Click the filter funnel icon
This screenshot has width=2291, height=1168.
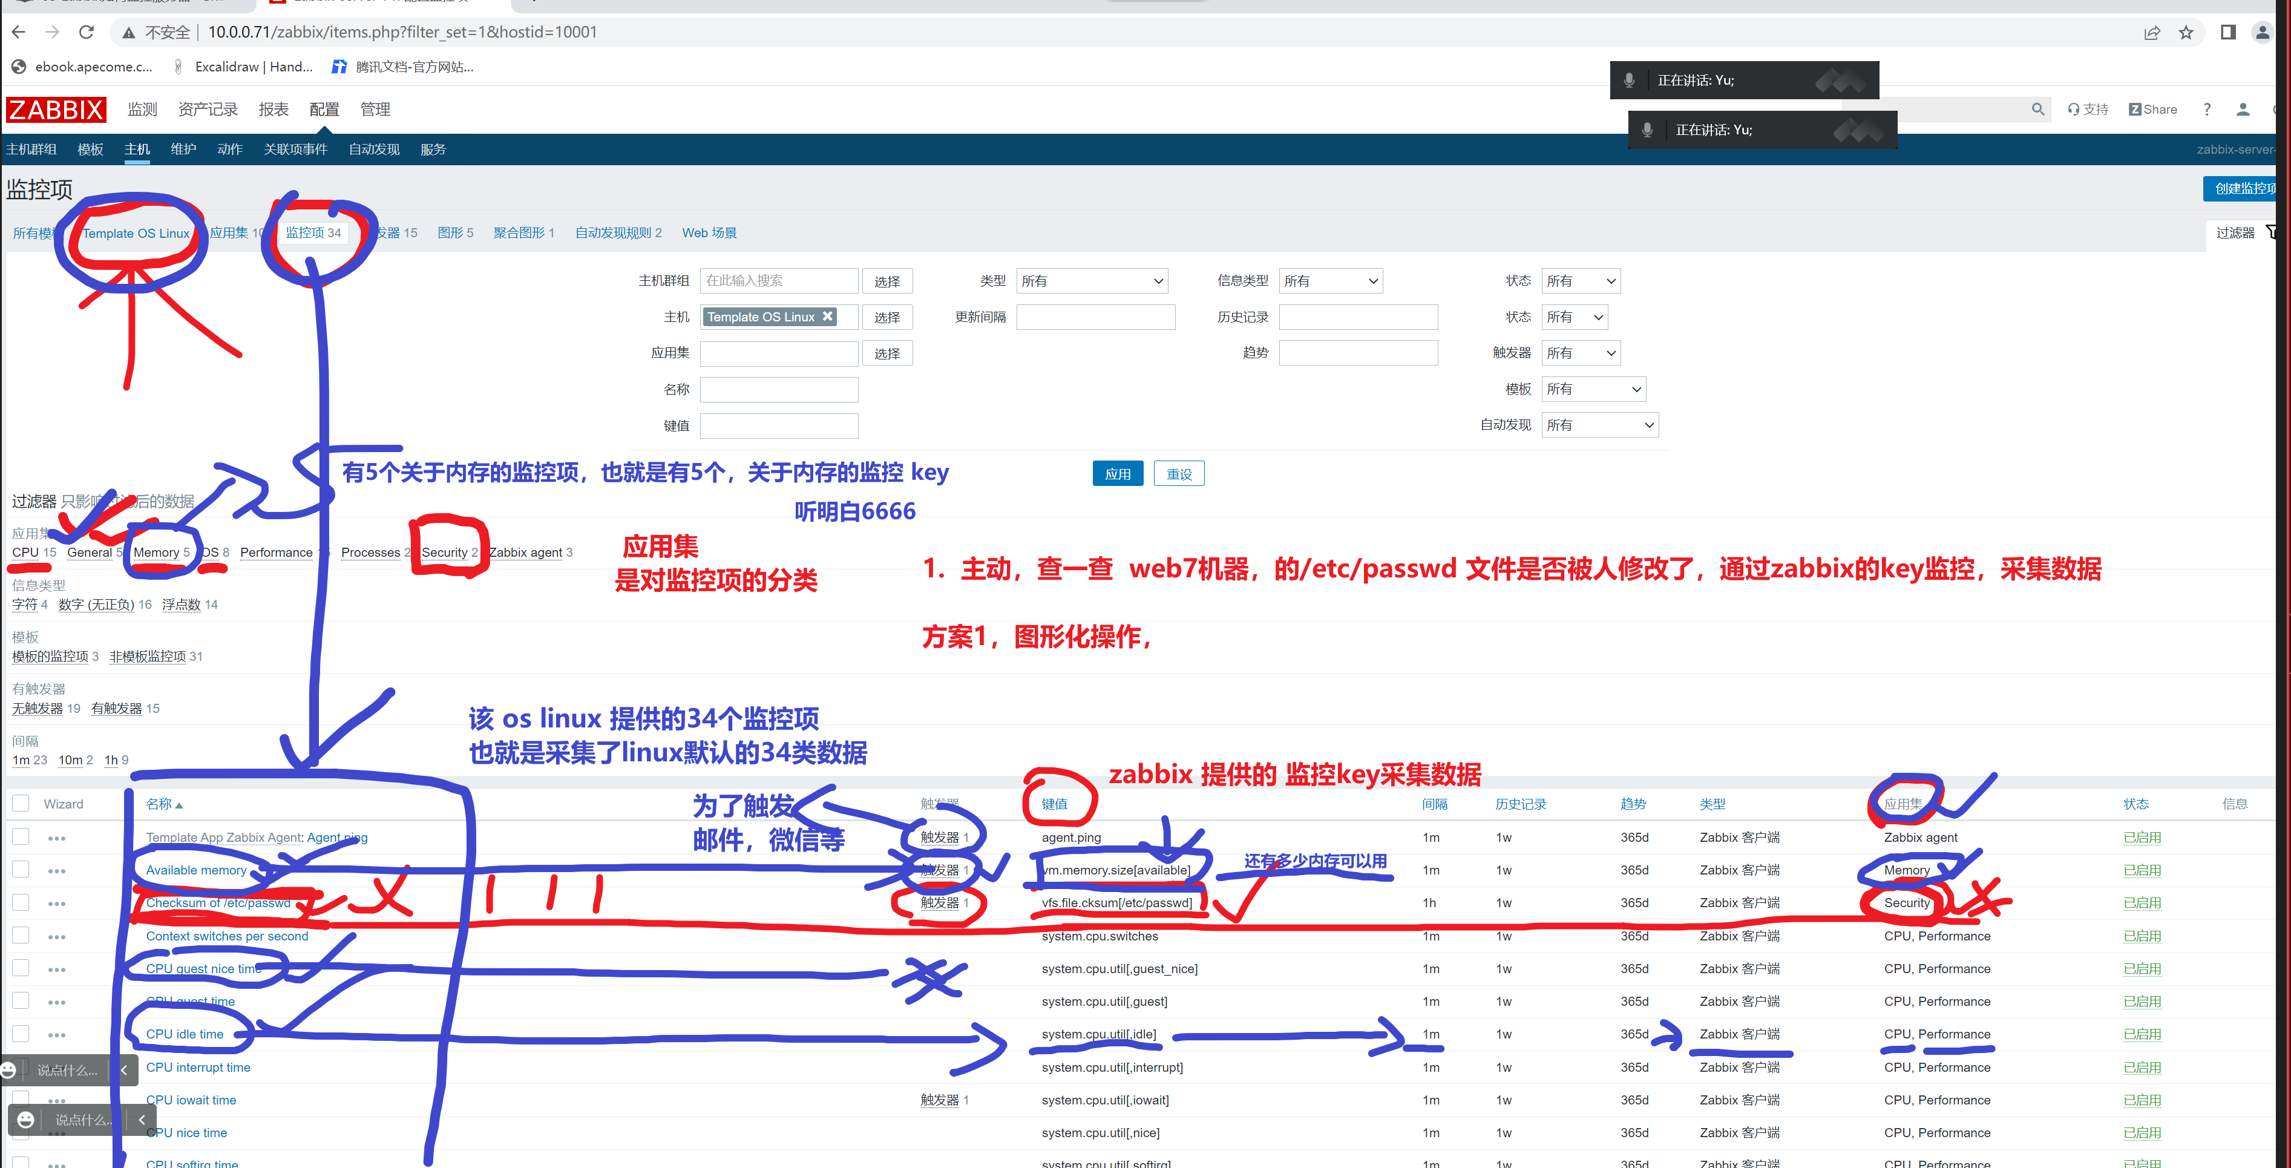(x=2272, y=232)
